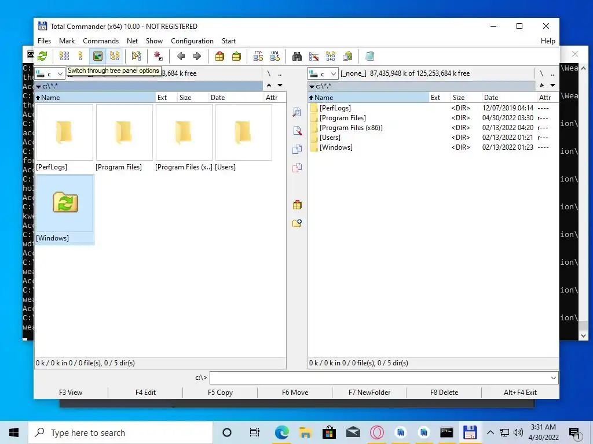Open URL new FTP connection icon

coord(275,56)
